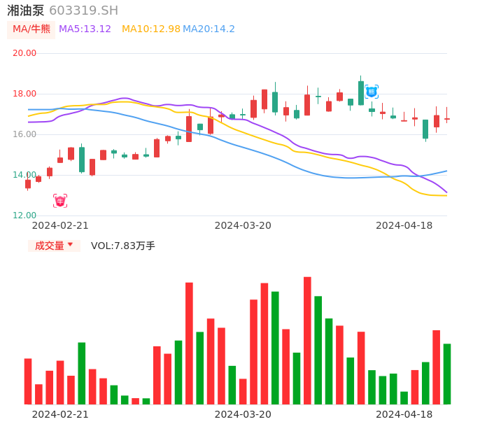
Task: Select the MA/牛熊 indicator button
Action: pos(31,29)
